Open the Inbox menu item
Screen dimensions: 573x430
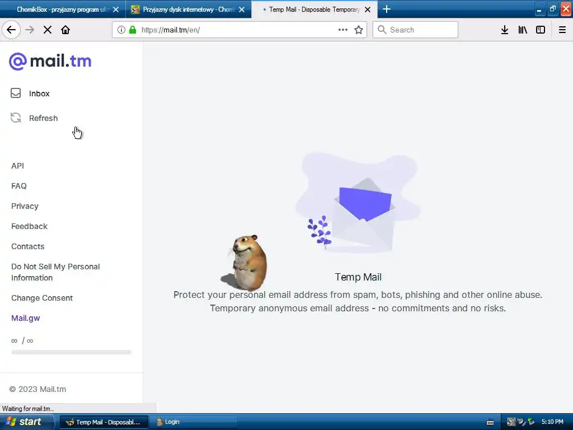[x=39, y=94]
